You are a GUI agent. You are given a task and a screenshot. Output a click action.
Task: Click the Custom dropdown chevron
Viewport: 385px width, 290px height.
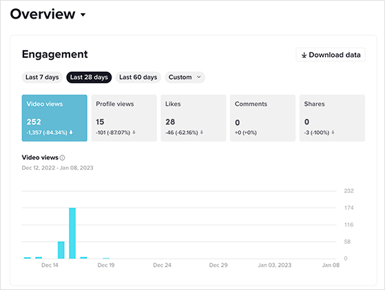point(199,77)
